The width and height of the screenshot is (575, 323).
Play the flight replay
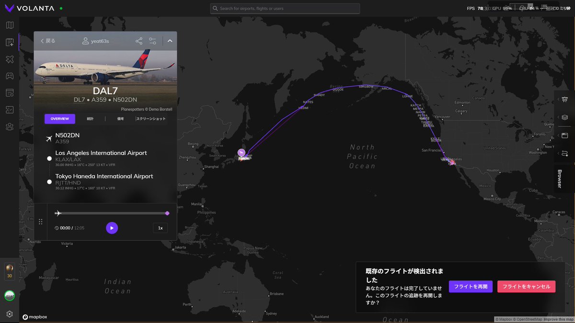click(x=112, y=228)
